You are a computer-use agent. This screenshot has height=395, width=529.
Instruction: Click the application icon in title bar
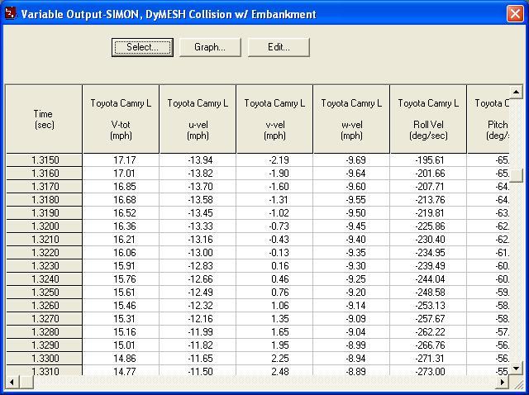tap(10, 14)
